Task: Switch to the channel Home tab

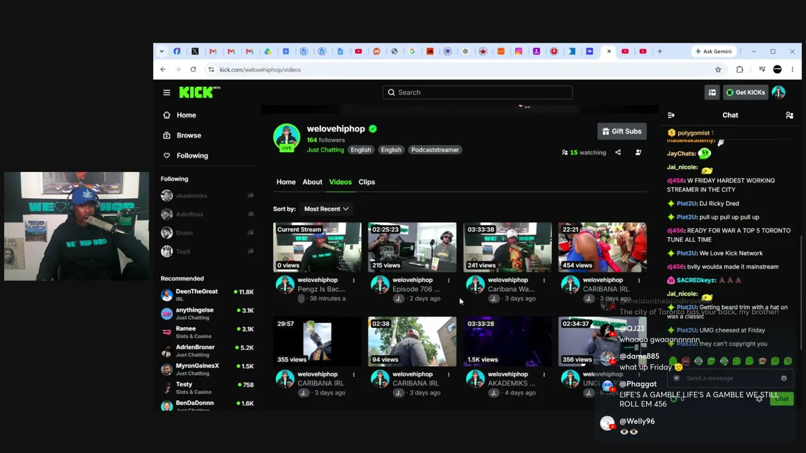Action: point(286,182)
